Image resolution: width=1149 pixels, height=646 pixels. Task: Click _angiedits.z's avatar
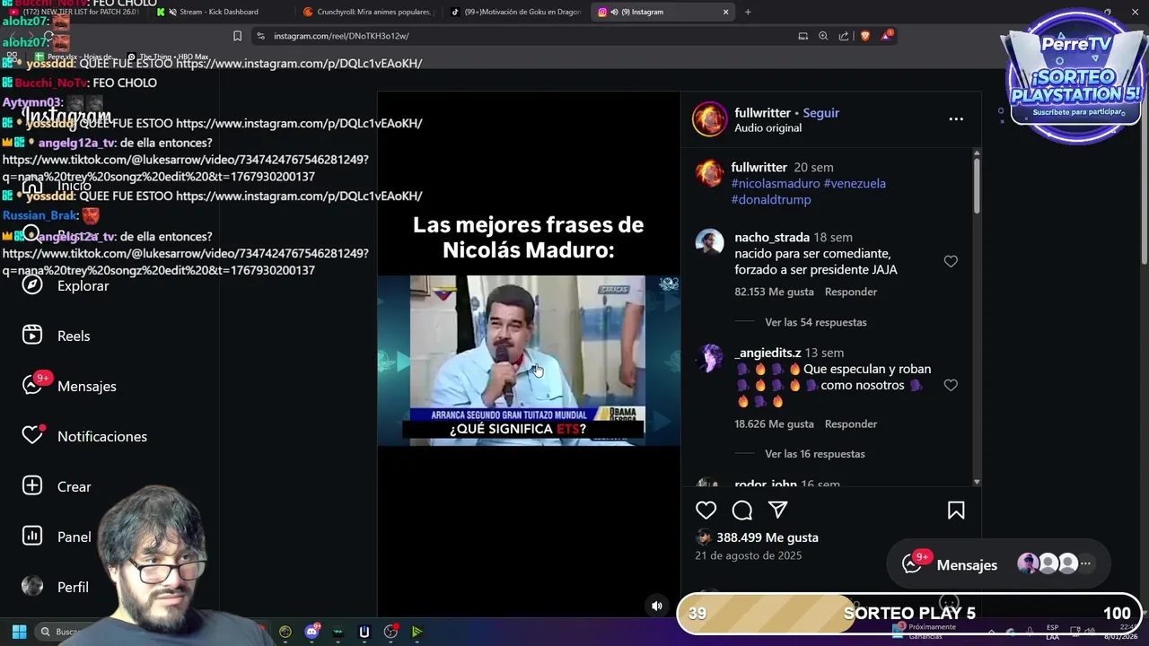[709, 358]
